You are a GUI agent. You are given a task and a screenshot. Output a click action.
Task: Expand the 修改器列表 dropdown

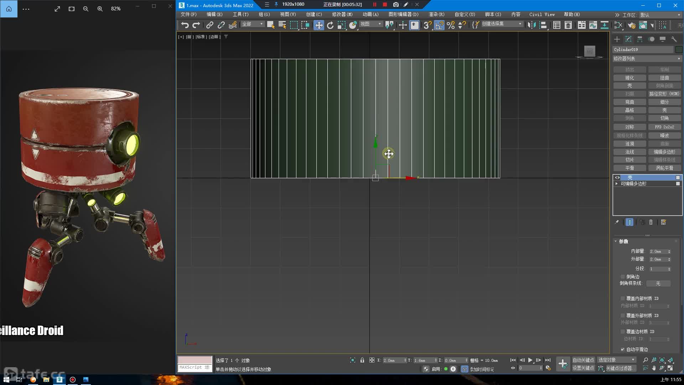(x=647, y=58)
